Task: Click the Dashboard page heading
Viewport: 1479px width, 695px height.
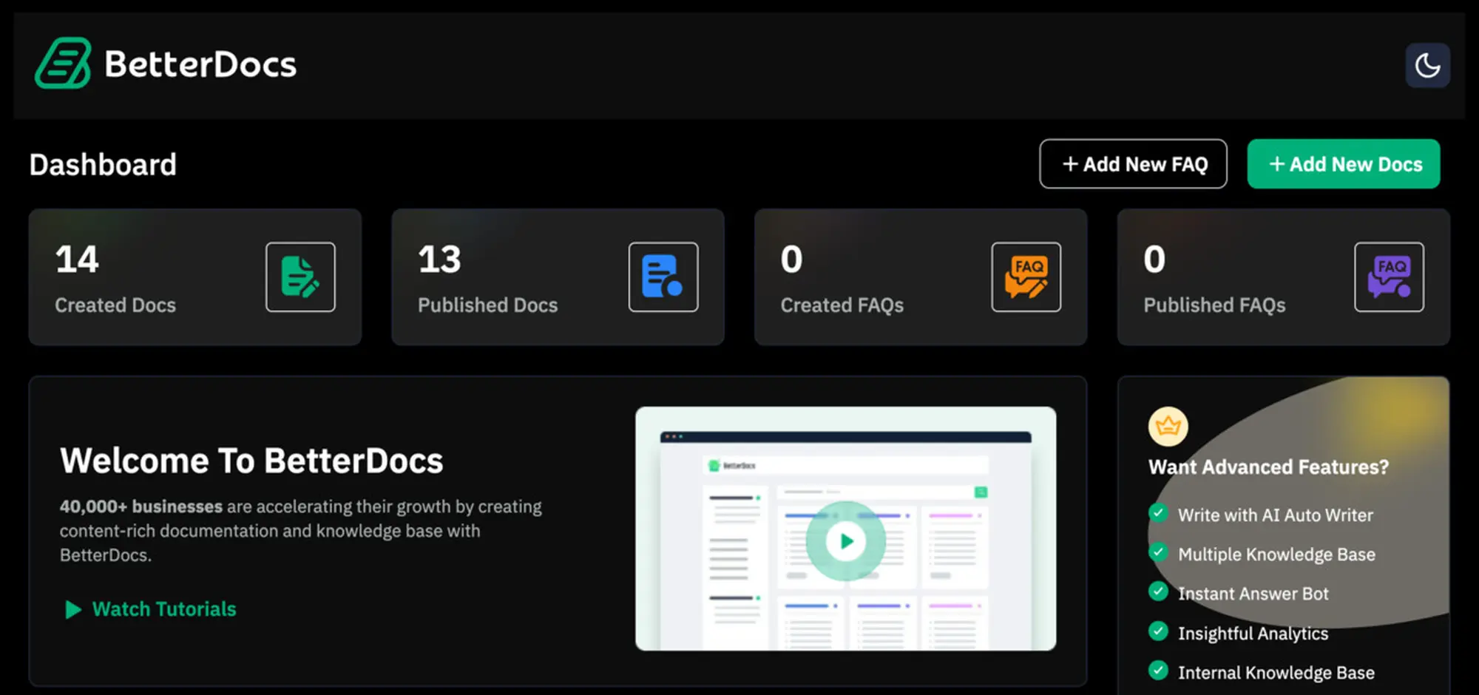Action: [x=103, y=165]
